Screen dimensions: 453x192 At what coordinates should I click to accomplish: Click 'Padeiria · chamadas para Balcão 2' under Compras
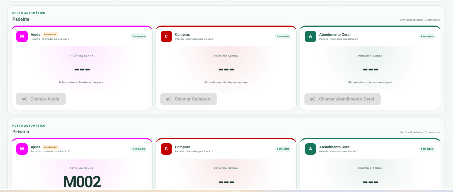point(194,39)
